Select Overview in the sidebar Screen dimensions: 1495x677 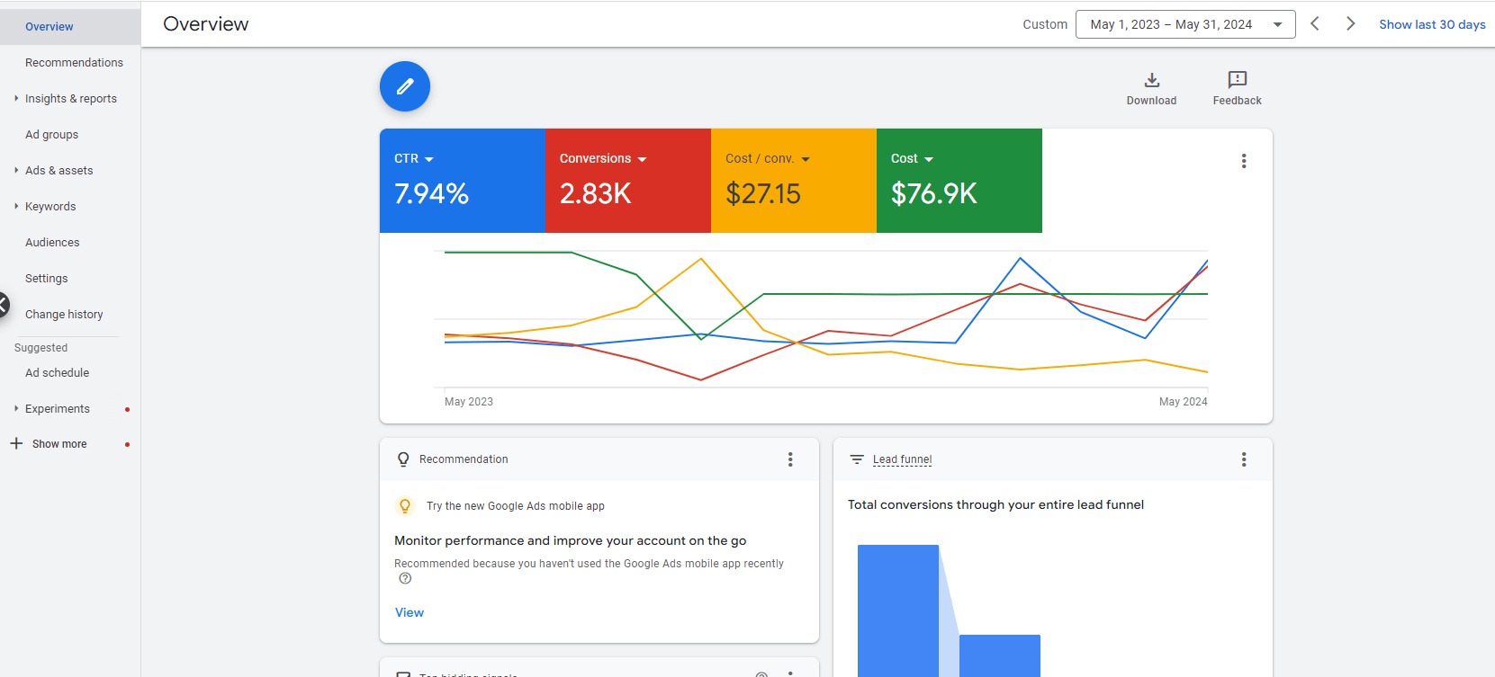[x=70, y=27]
